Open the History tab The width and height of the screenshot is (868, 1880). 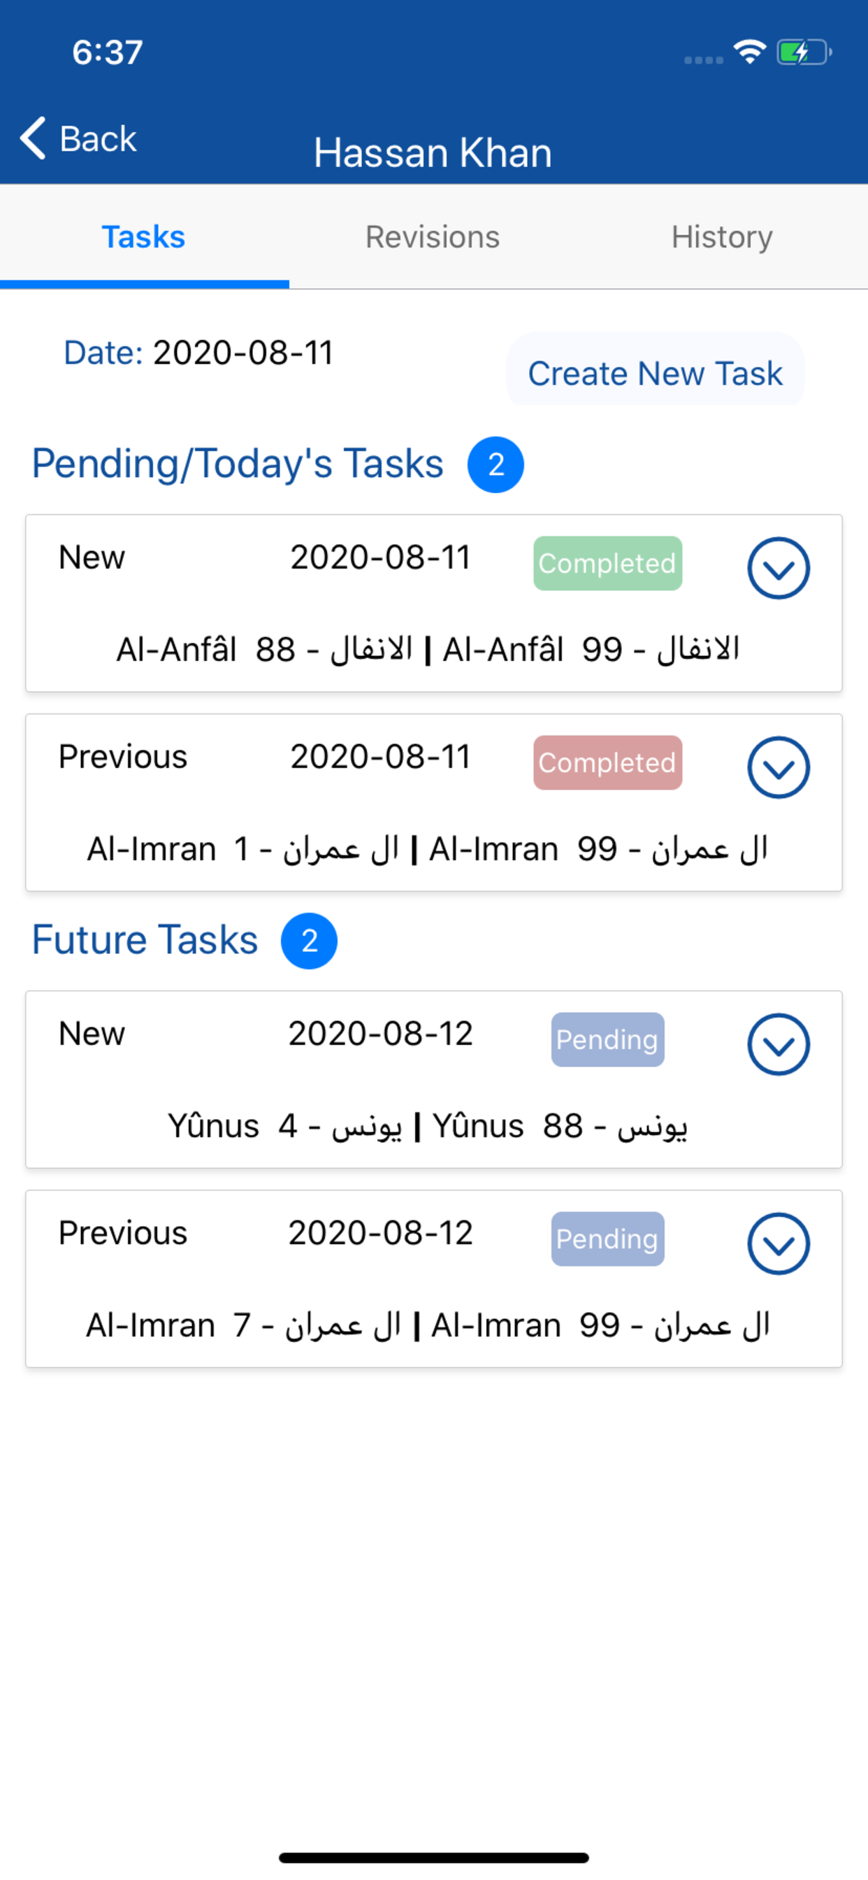[722, 237]
